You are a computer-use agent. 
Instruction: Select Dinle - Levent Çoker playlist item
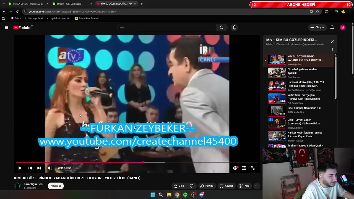299,124
